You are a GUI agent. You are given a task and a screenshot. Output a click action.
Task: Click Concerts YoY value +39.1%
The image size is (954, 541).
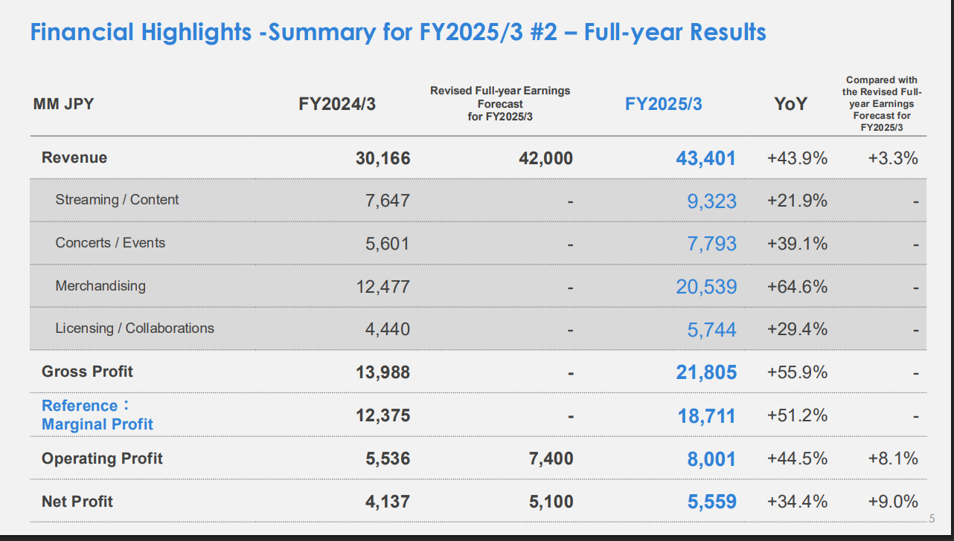pyautogui.click(x=797, y=244)
